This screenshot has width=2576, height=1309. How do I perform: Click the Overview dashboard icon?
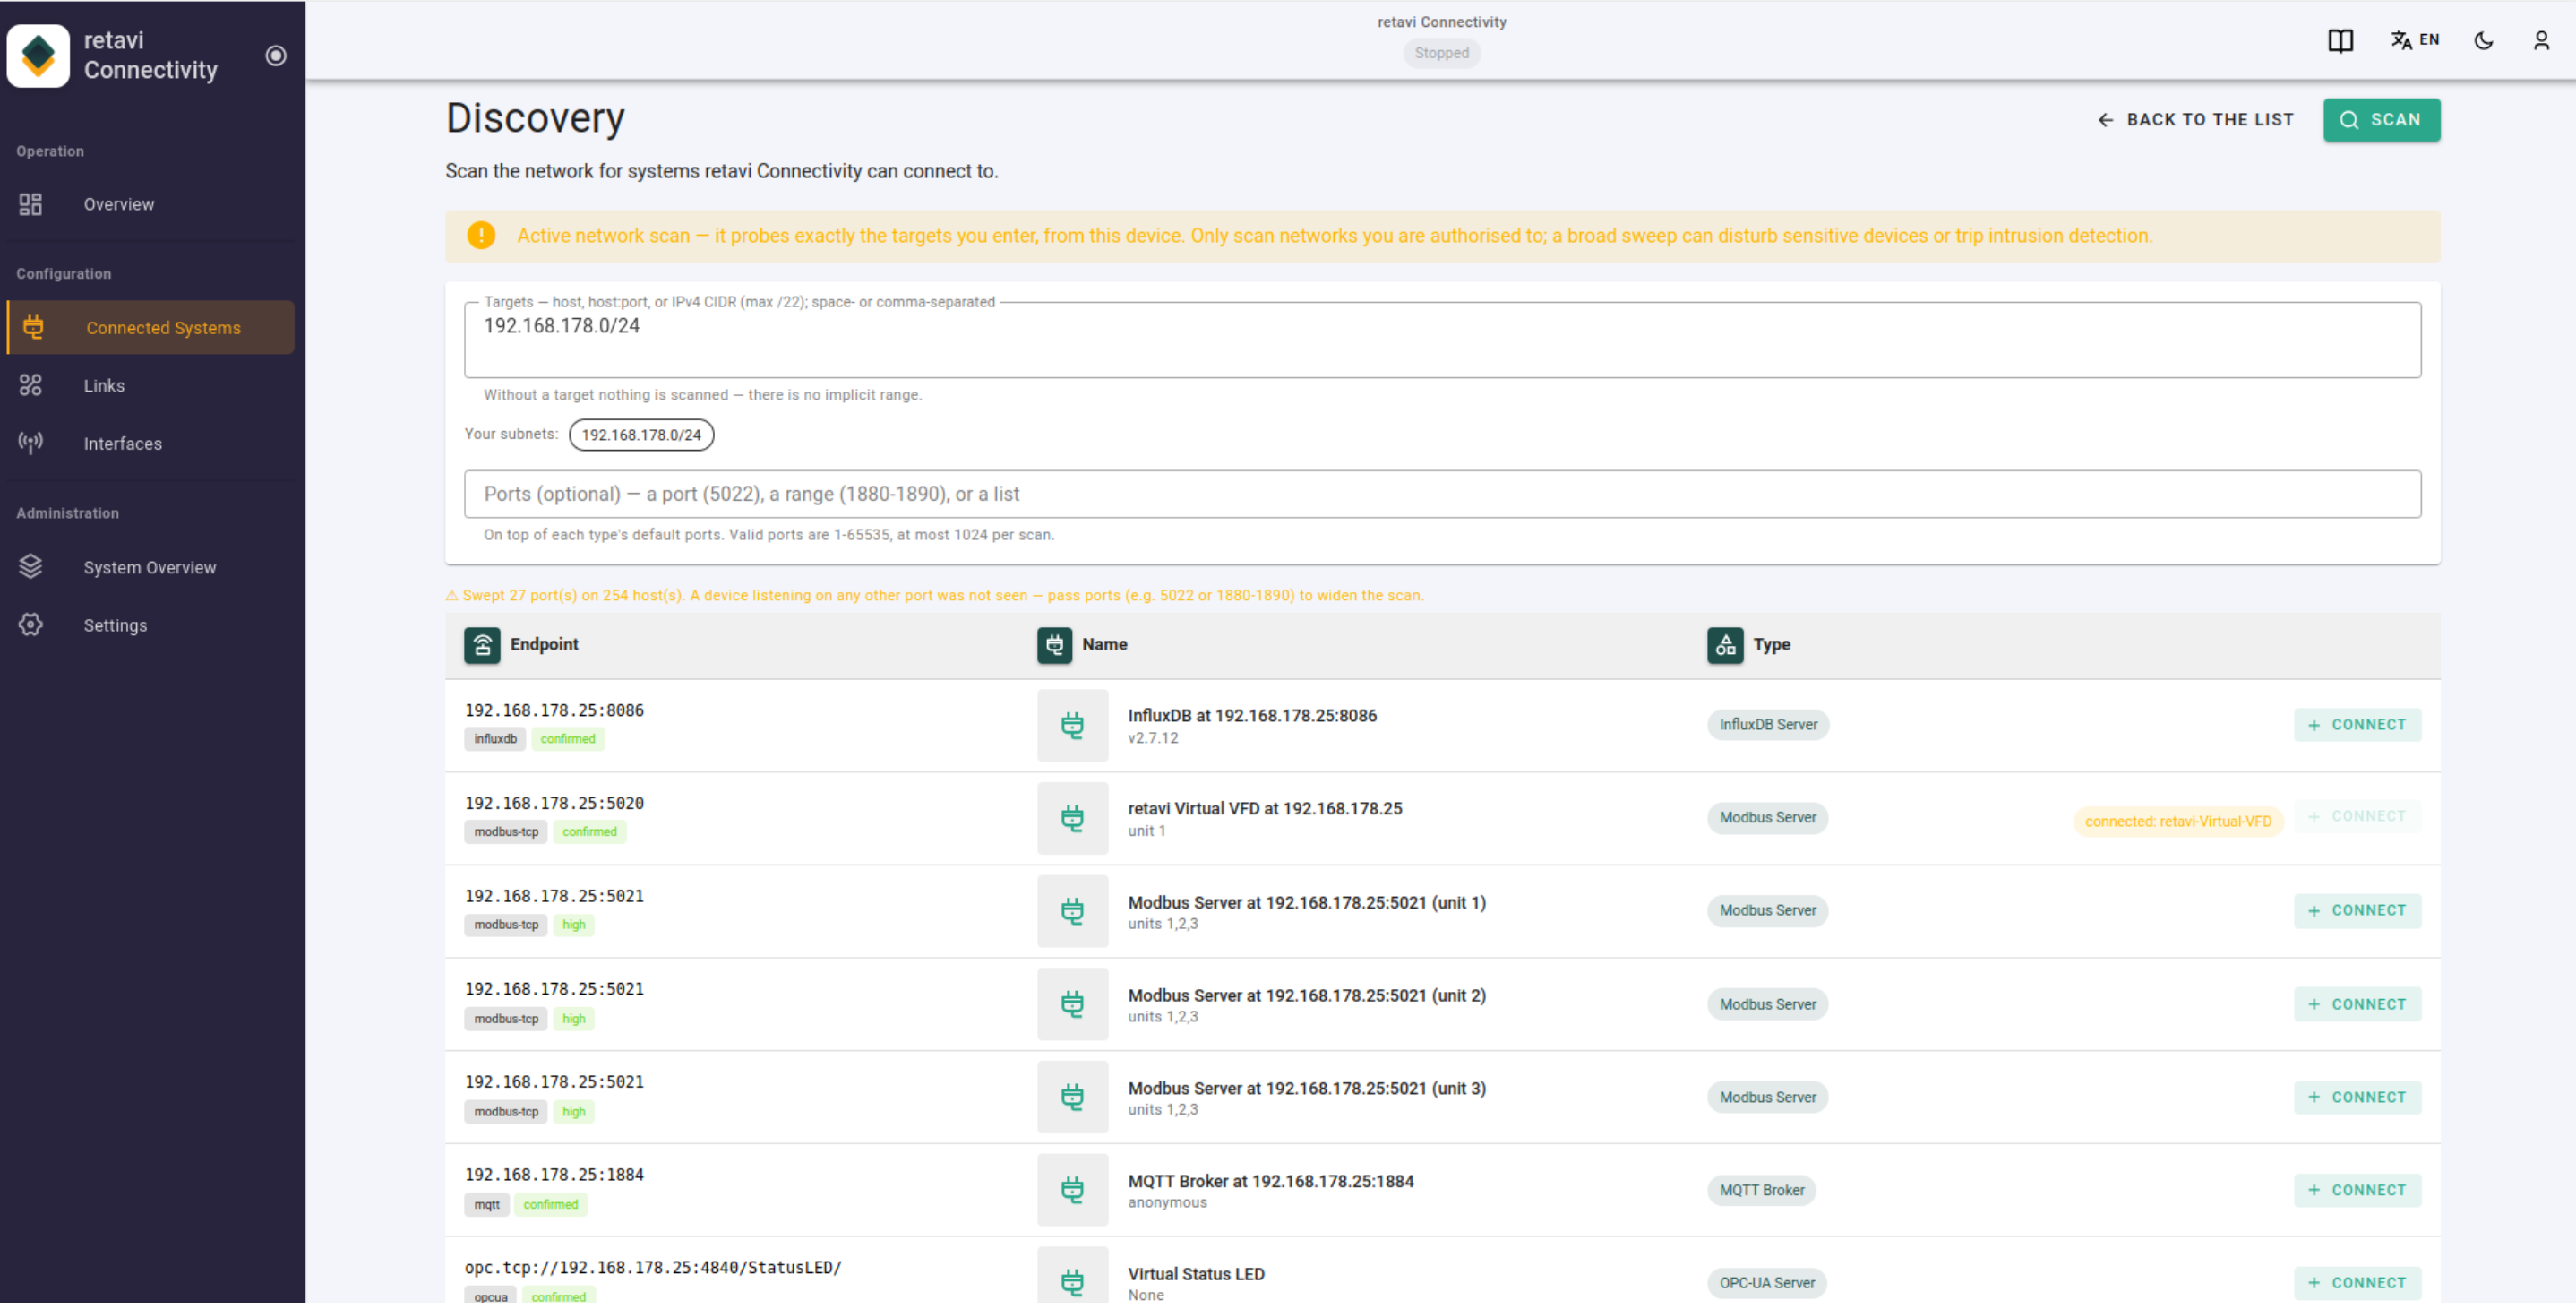pos(31,205)
